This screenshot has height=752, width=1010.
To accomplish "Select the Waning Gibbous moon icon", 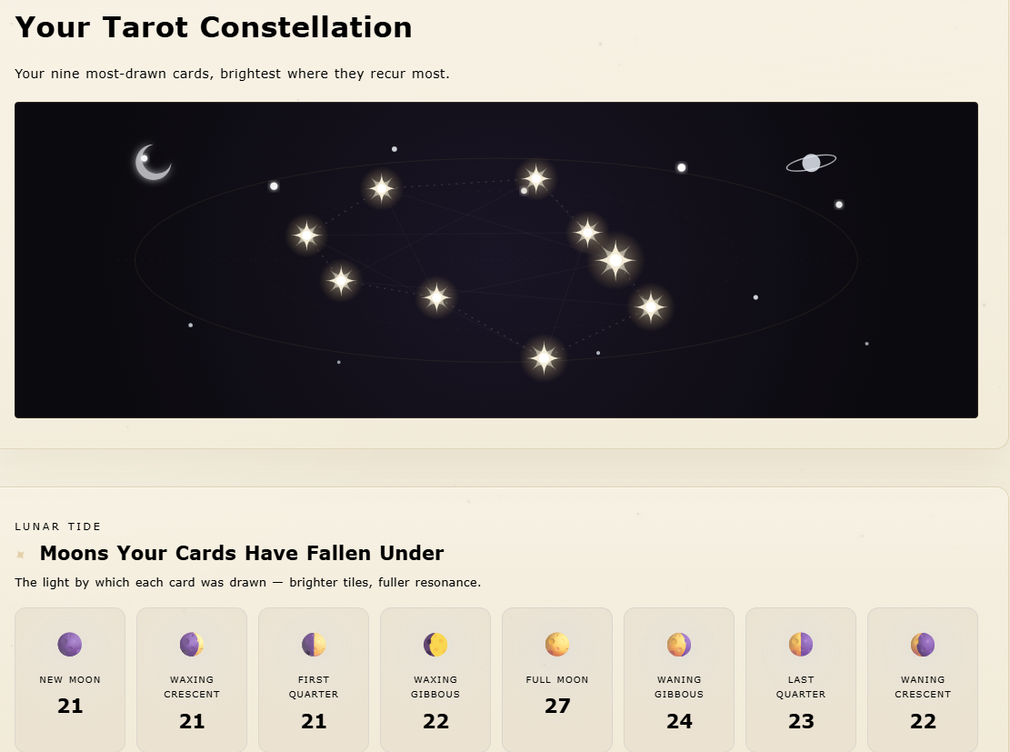I will (679, 645).
